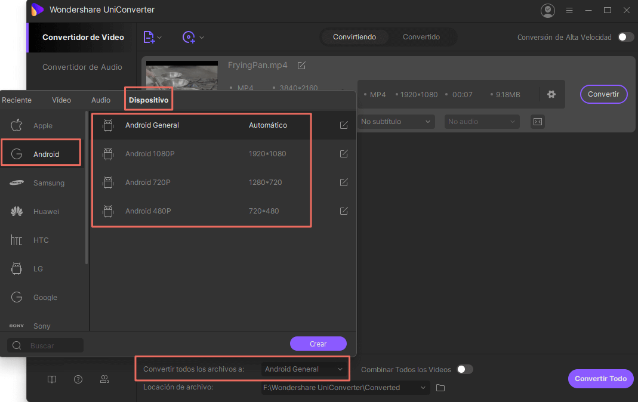Click the Convertir Todo button
The image size is (638, 402).
click(x=600, y=378)
